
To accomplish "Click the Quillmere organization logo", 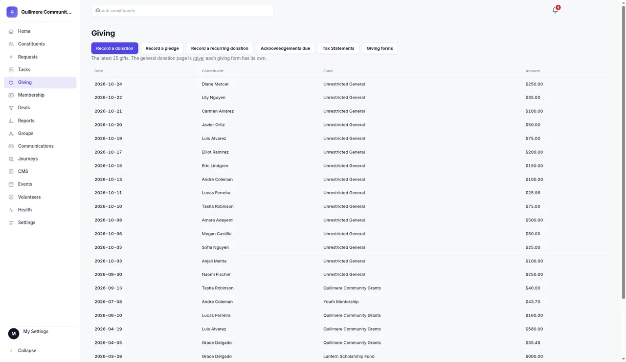I will coord(12,12).
